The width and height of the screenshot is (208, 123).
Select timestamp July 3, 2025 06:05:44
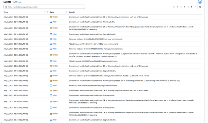tap(16, 28)
